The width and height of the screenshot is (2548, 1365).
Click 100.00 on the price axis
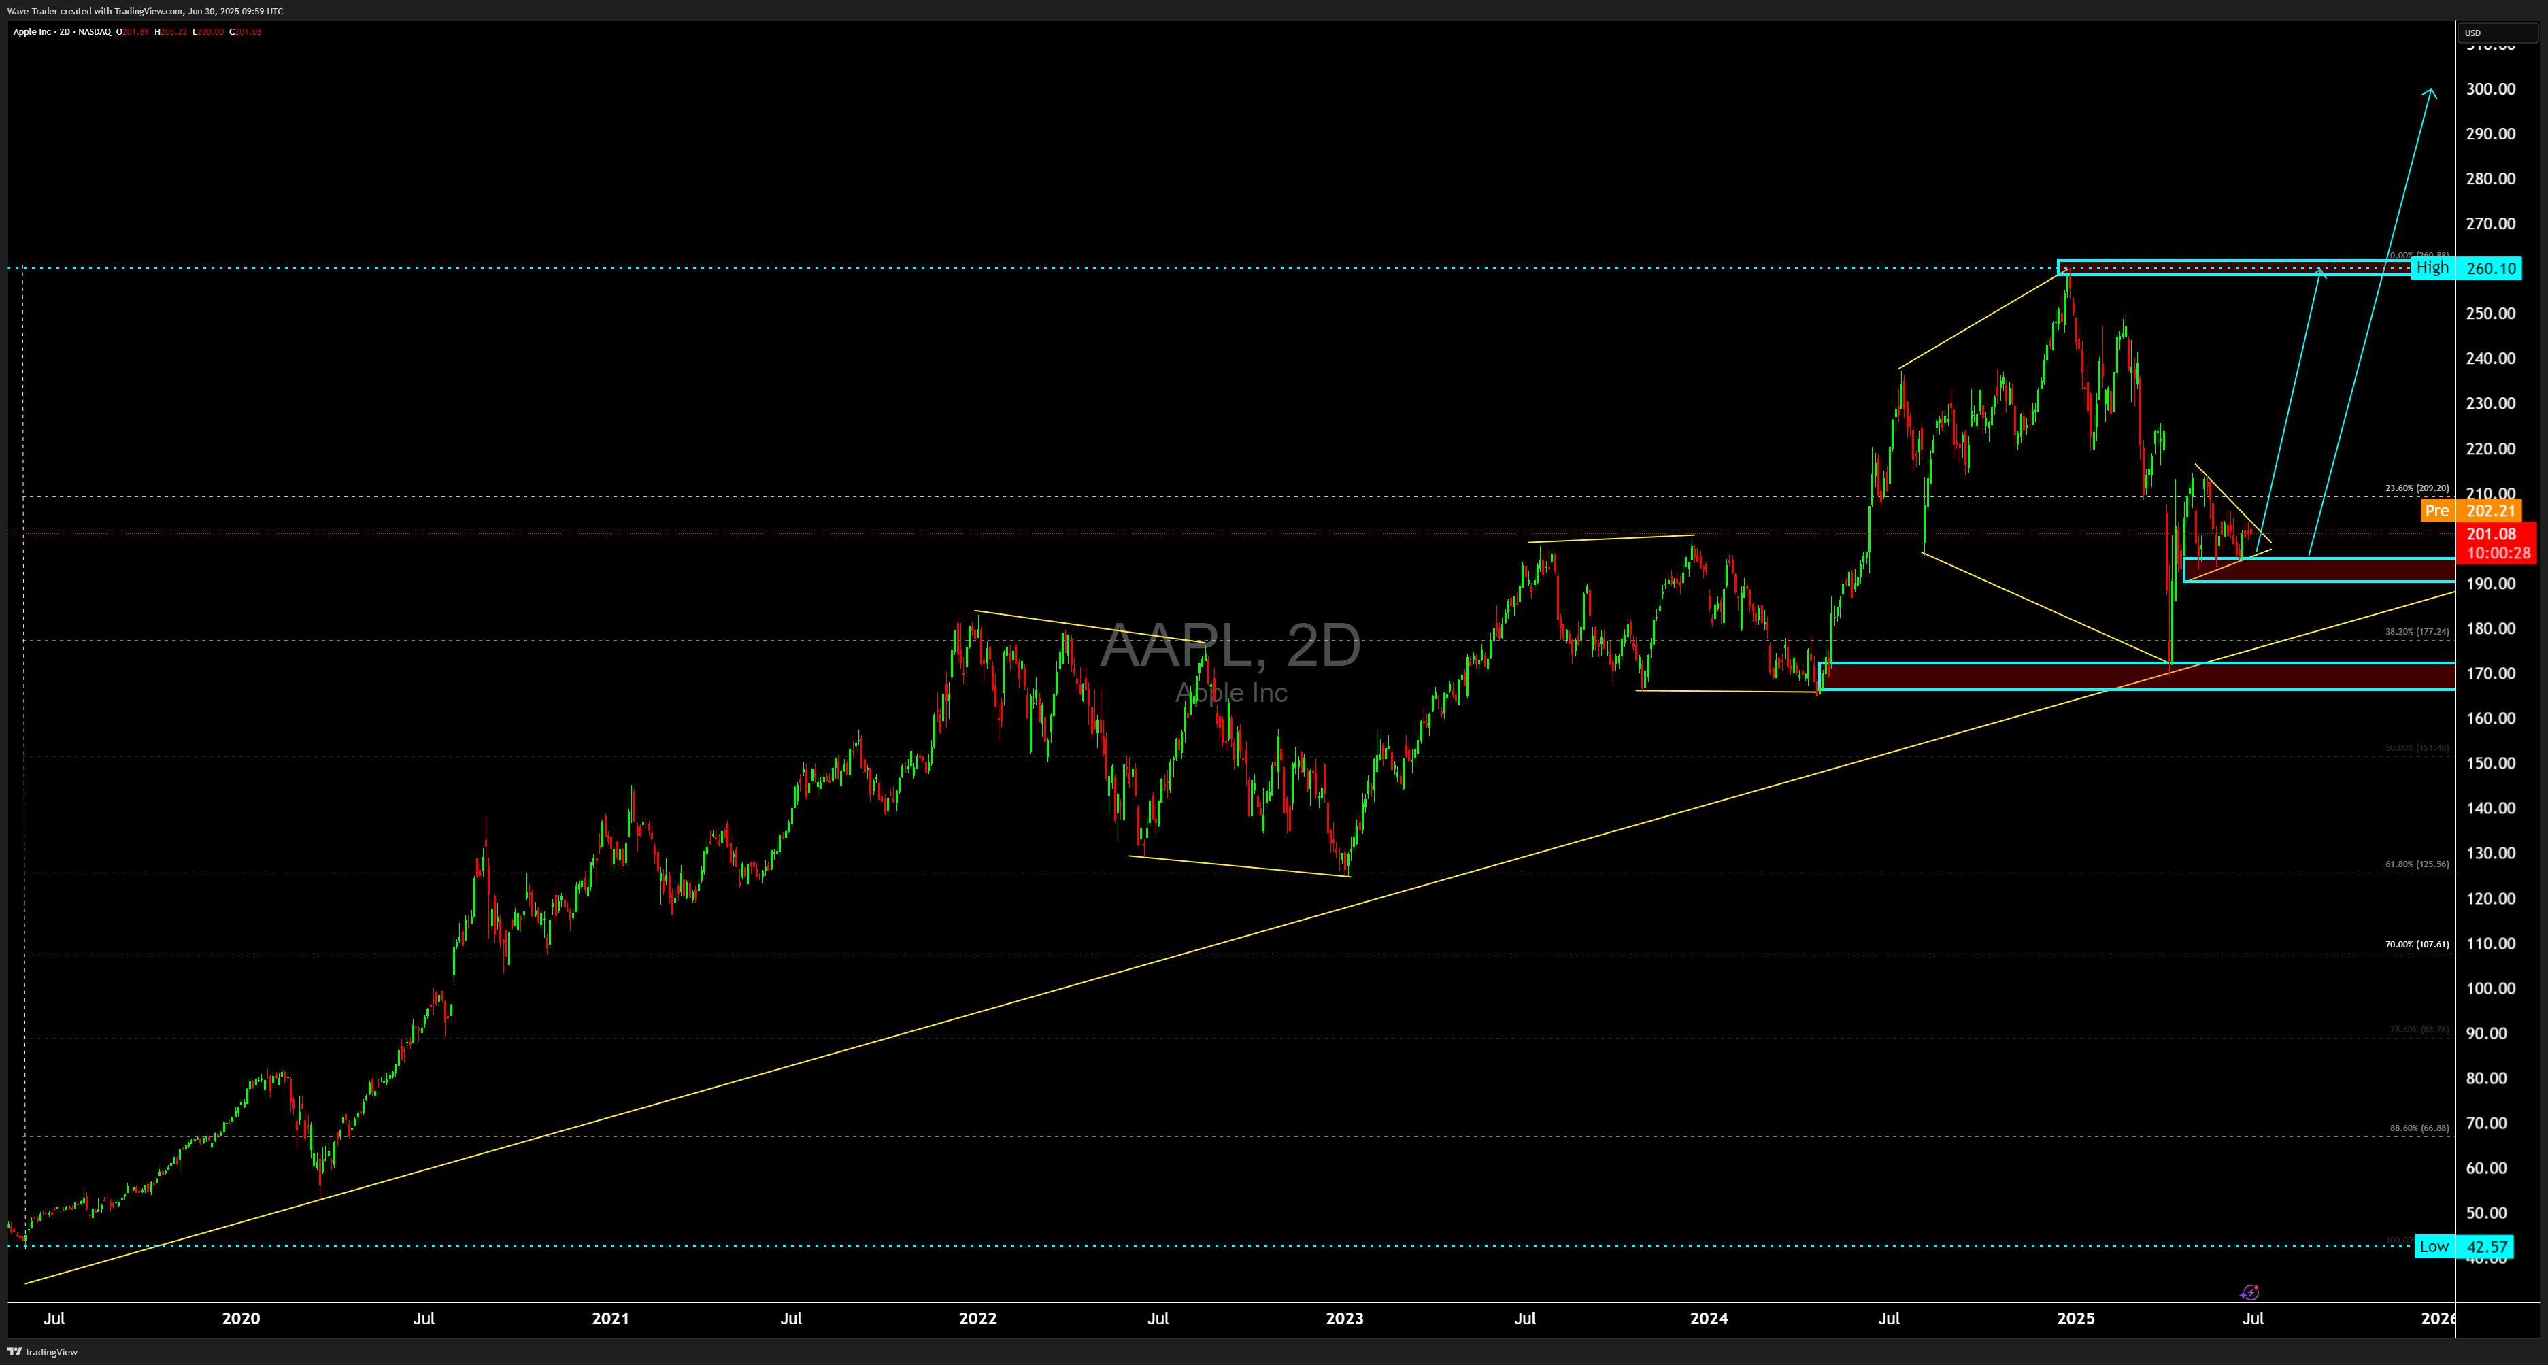pos(2491,988)
